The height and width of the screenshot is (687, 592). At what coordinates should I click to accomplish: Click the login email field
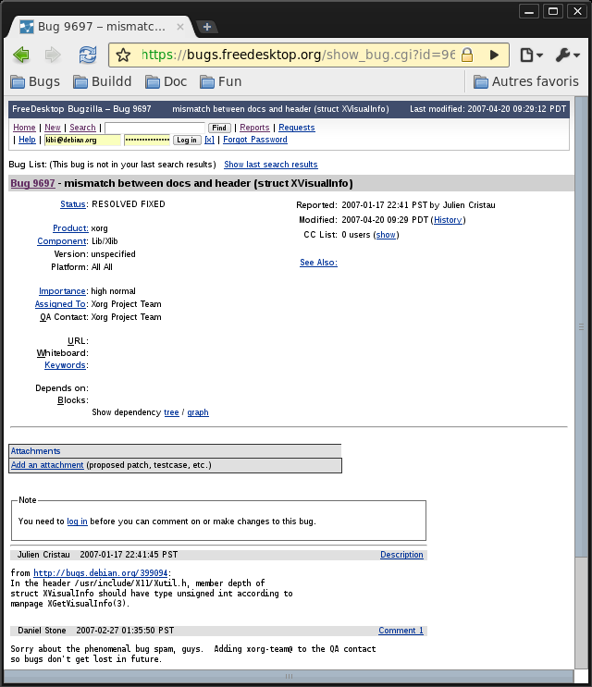point(82,140)
